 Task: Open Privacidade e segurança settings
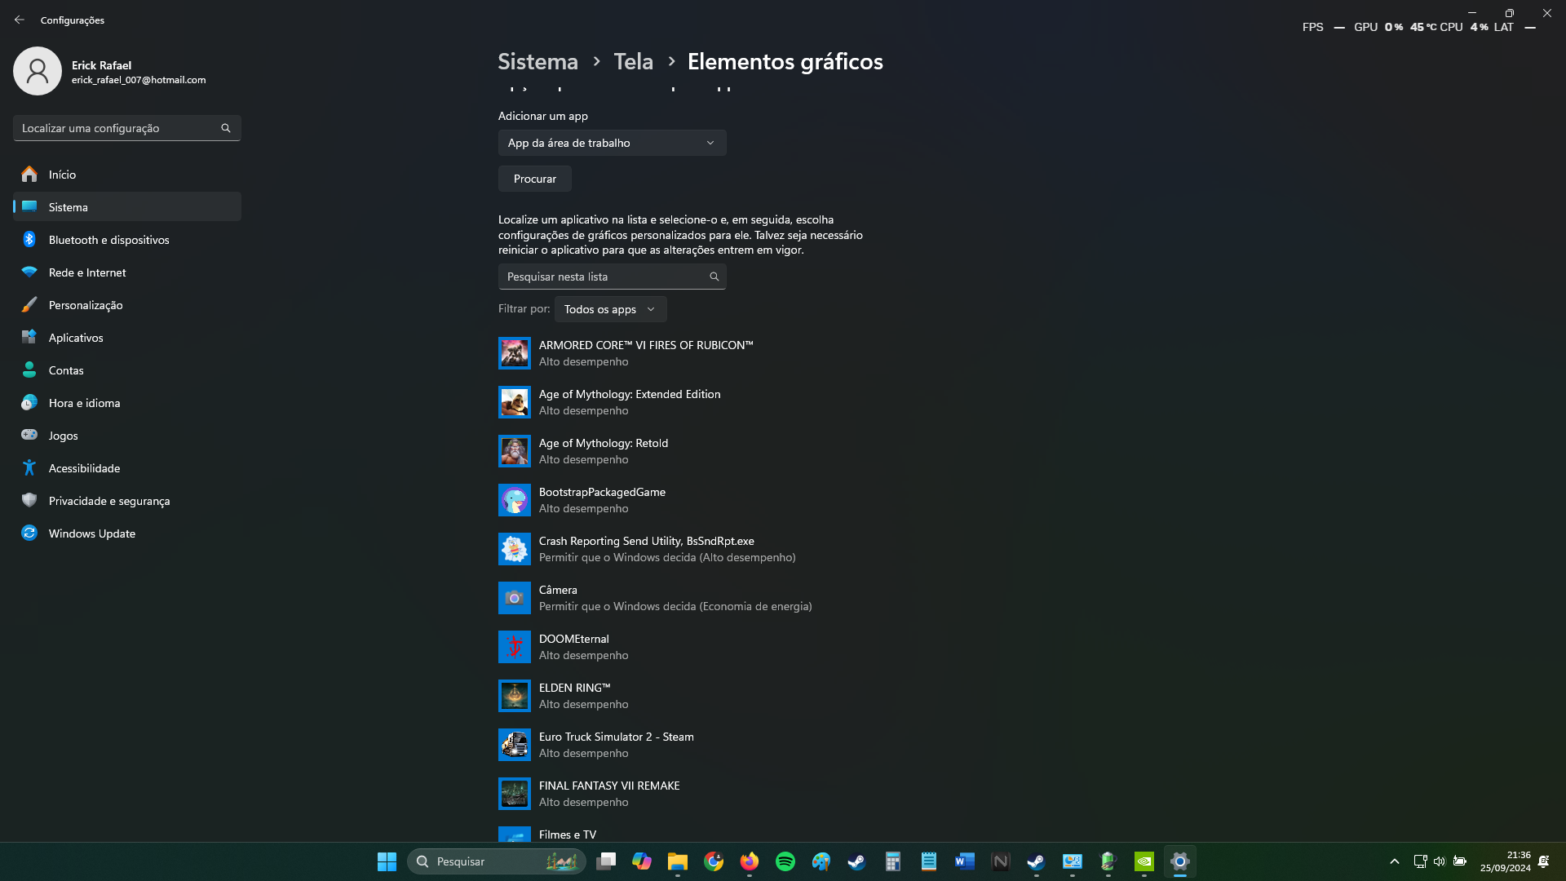127,501
